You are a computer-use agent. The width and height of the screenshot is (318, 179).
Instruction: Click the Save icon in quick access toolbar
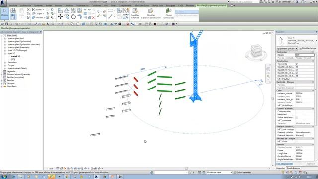point(6,24)
